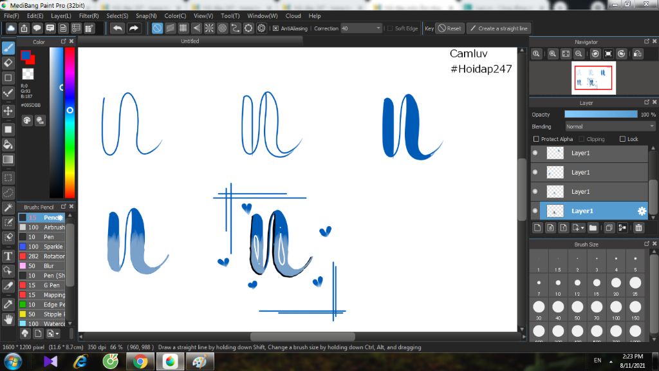The width and height of the screenshot is (659, 371).
Task: Click the transparent color swatch
Action: [x=28, y=73]
